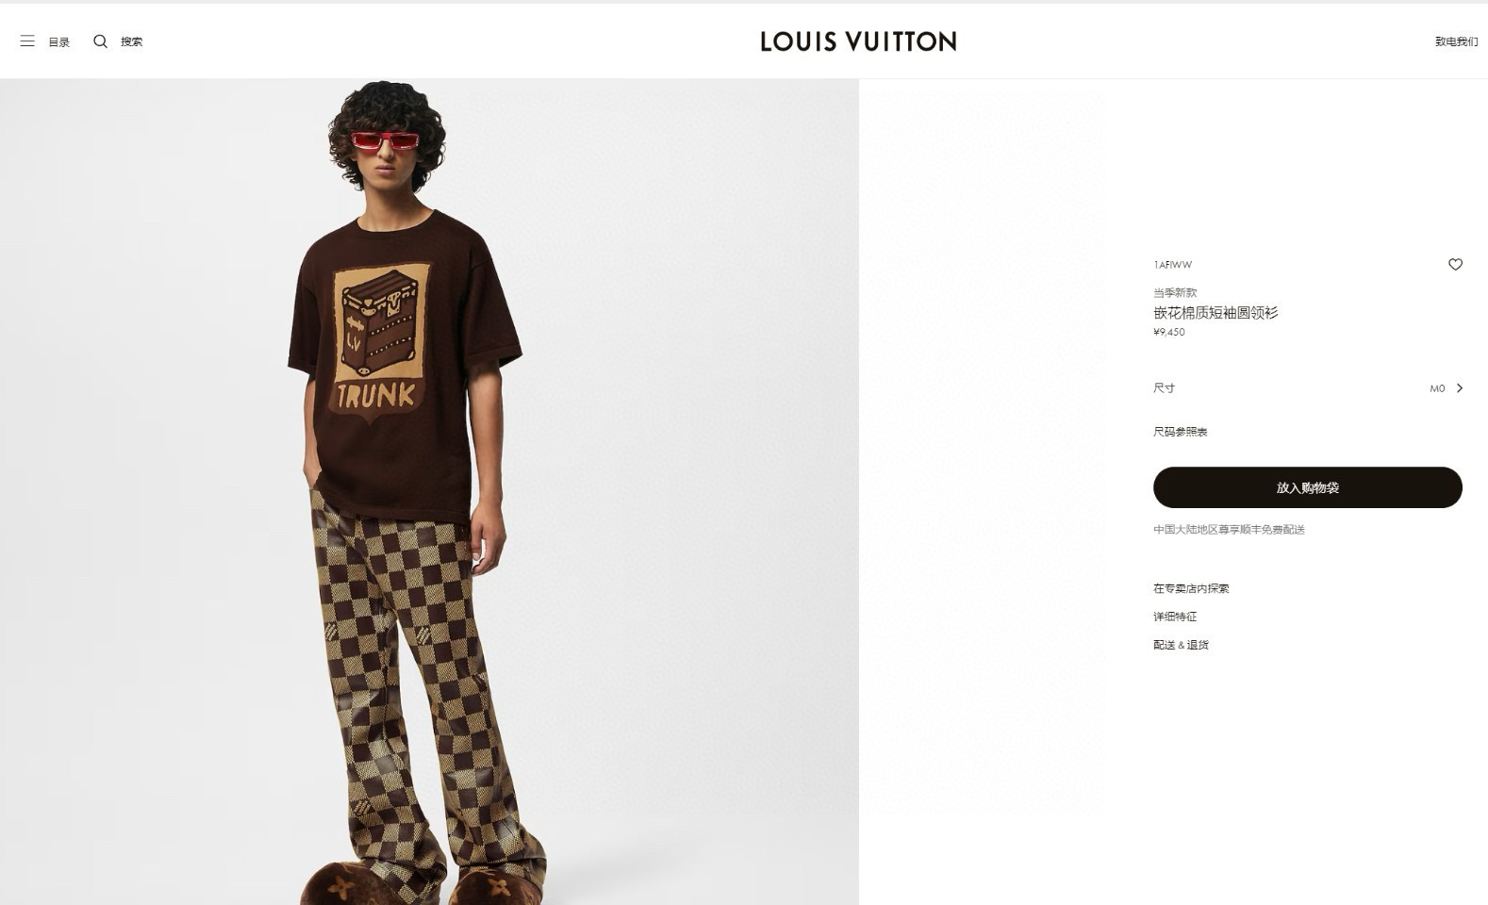This screenshot has height=905, width=1488.
Task: Select the M0 size value
Action: pyautogui.click(x=1437, y=388)
